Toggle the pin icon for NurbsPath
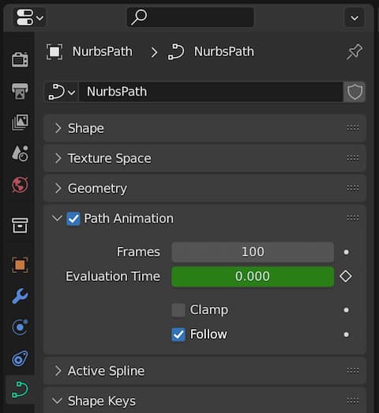The image size is (379, 413). coord(355,51)
